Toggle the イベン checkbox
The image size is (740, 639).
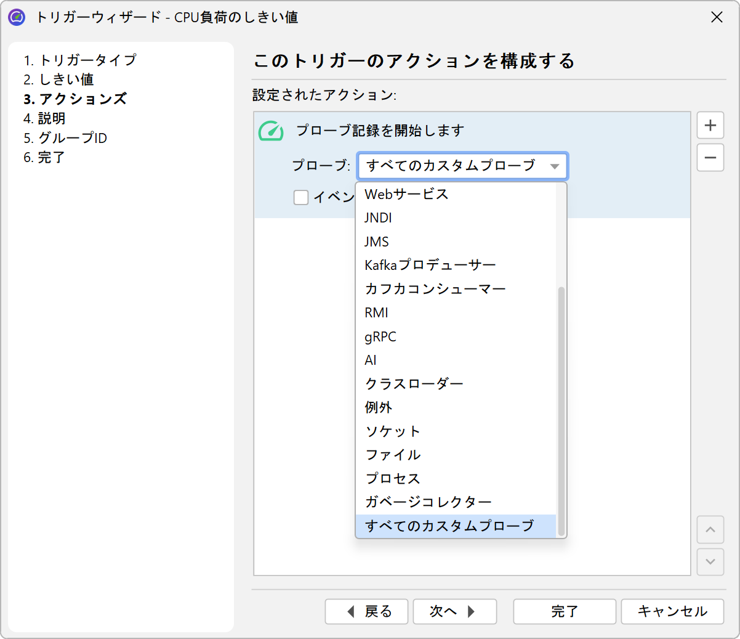point(301,197)
